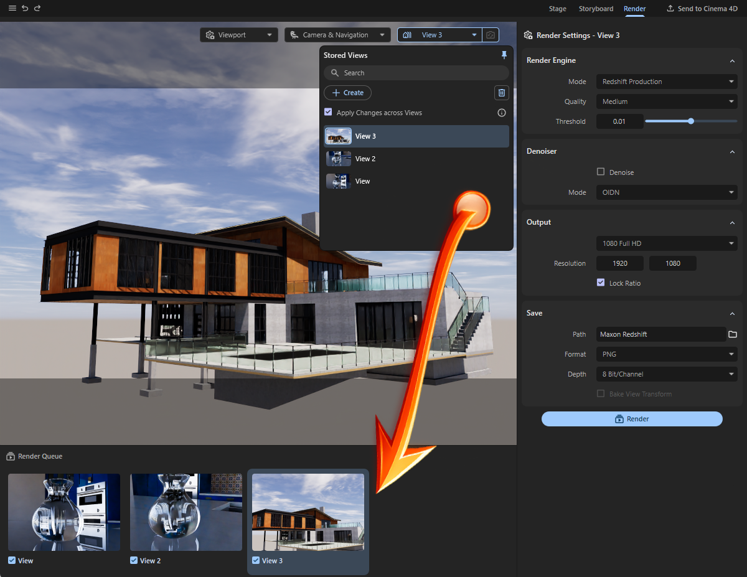Click the undo arrow icon
747x577 pixels.
pos(25,8)
